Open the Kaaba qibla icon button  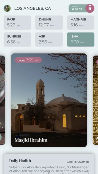(90, 8)
